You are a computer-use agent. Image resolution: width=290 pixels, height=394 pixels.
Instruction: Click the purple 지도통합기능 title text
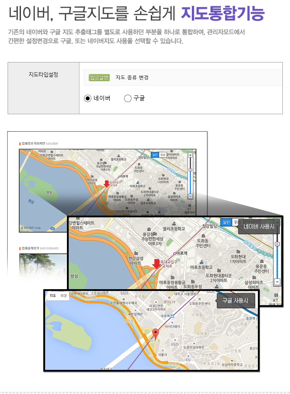click(223, 13)
